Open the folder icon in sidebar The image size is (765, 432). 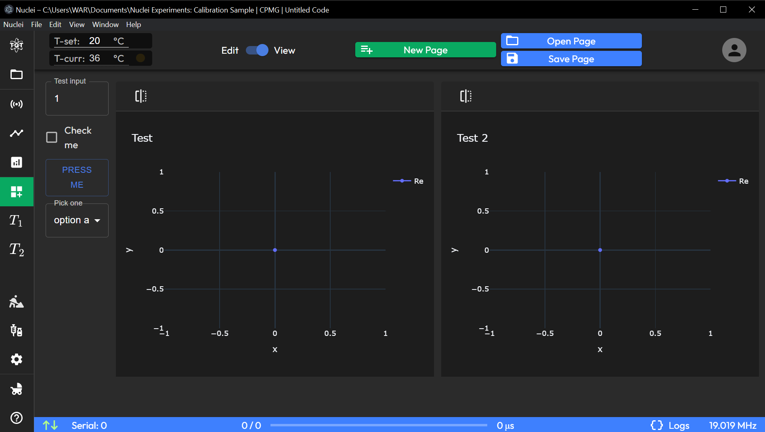coord(17,74)
